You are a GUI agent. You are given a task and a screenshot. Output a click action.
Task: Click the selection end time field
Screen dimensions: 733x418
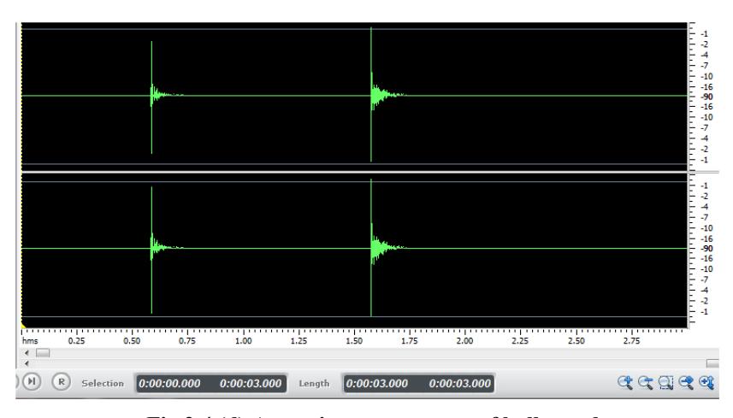(251, 384)
